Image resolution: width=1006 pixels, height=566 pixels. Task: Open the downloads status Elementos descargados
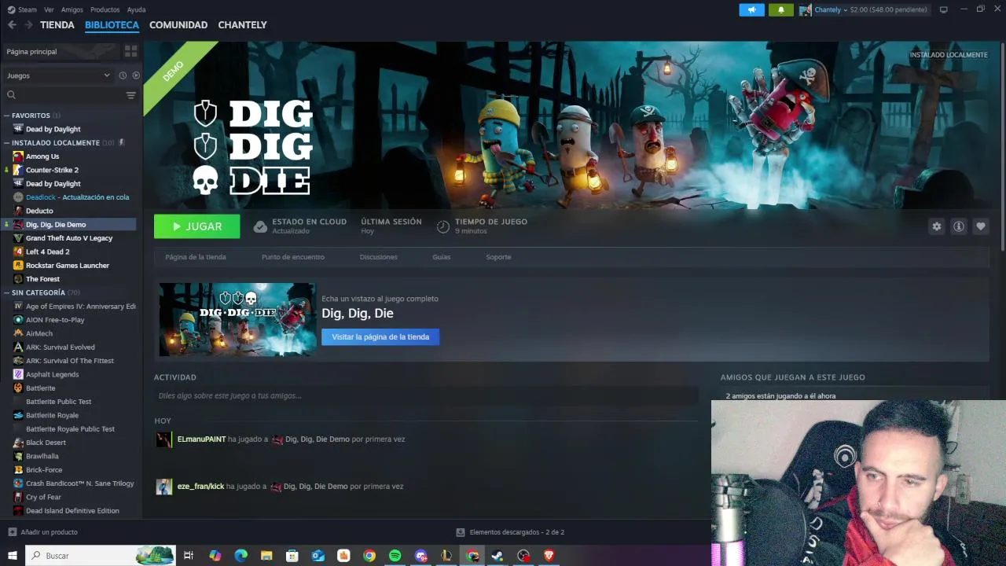511,532
